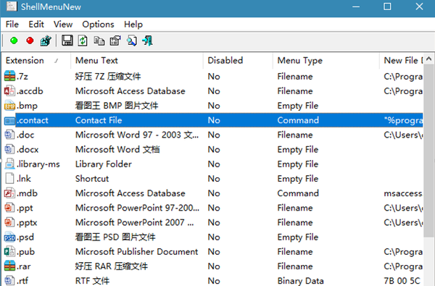Click the Find magnifier toolbar icon
435x286 pixels.
pyautogui.click(x=131, y=41)
